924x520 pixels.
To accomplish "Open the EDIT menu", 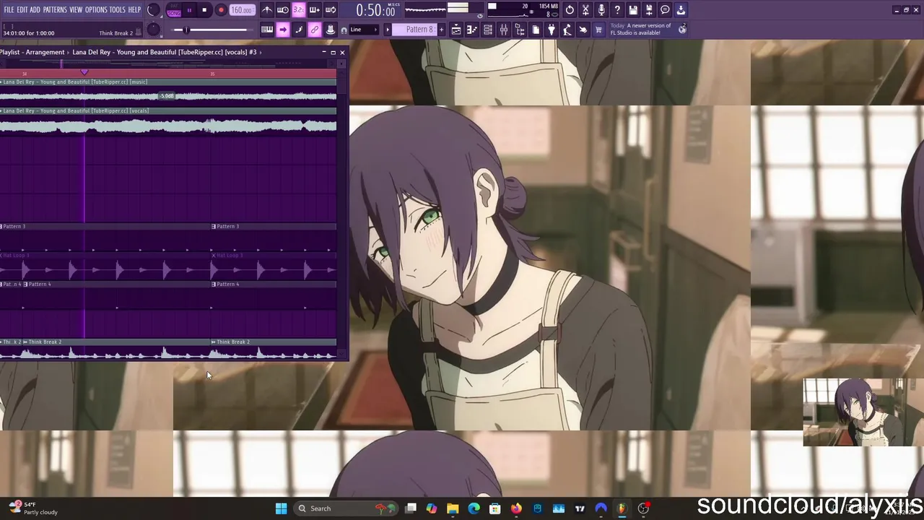I will (22, 9).
